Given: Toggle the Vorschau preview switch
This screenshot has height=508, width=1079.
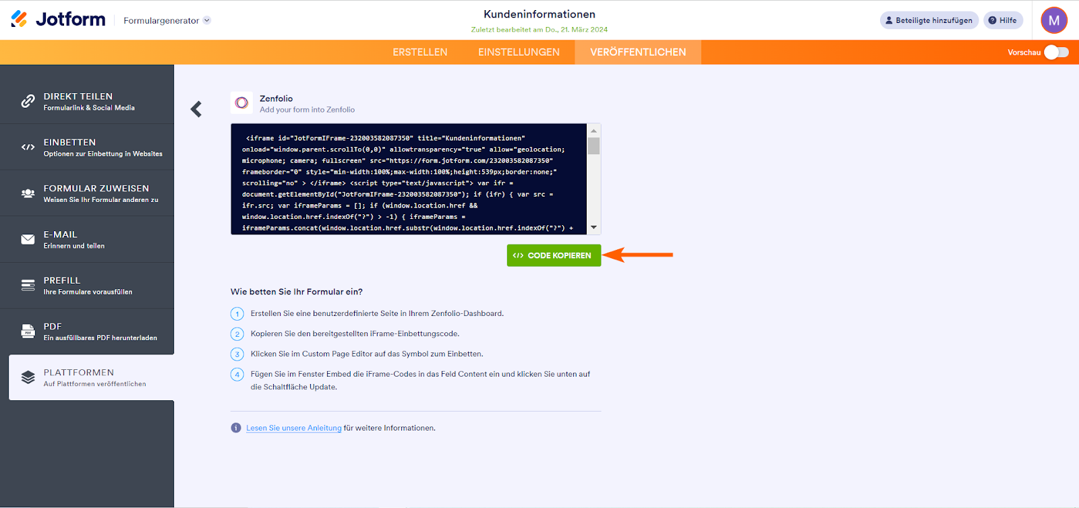Looking at the screenshot, I should coord(1056,52).
